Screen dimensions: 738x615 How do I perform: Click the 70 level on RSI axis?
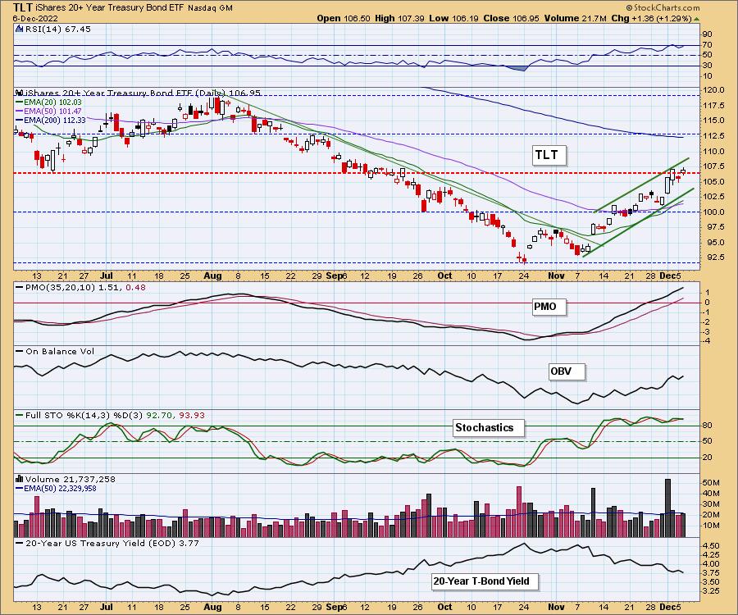[707, 45]
